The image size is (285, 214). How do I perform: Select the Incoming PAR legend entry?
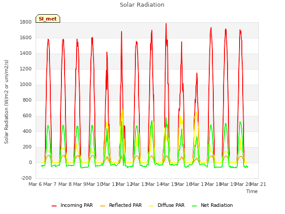(72, 205)
